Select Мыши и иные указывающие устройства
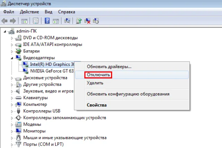 (65, 138)
